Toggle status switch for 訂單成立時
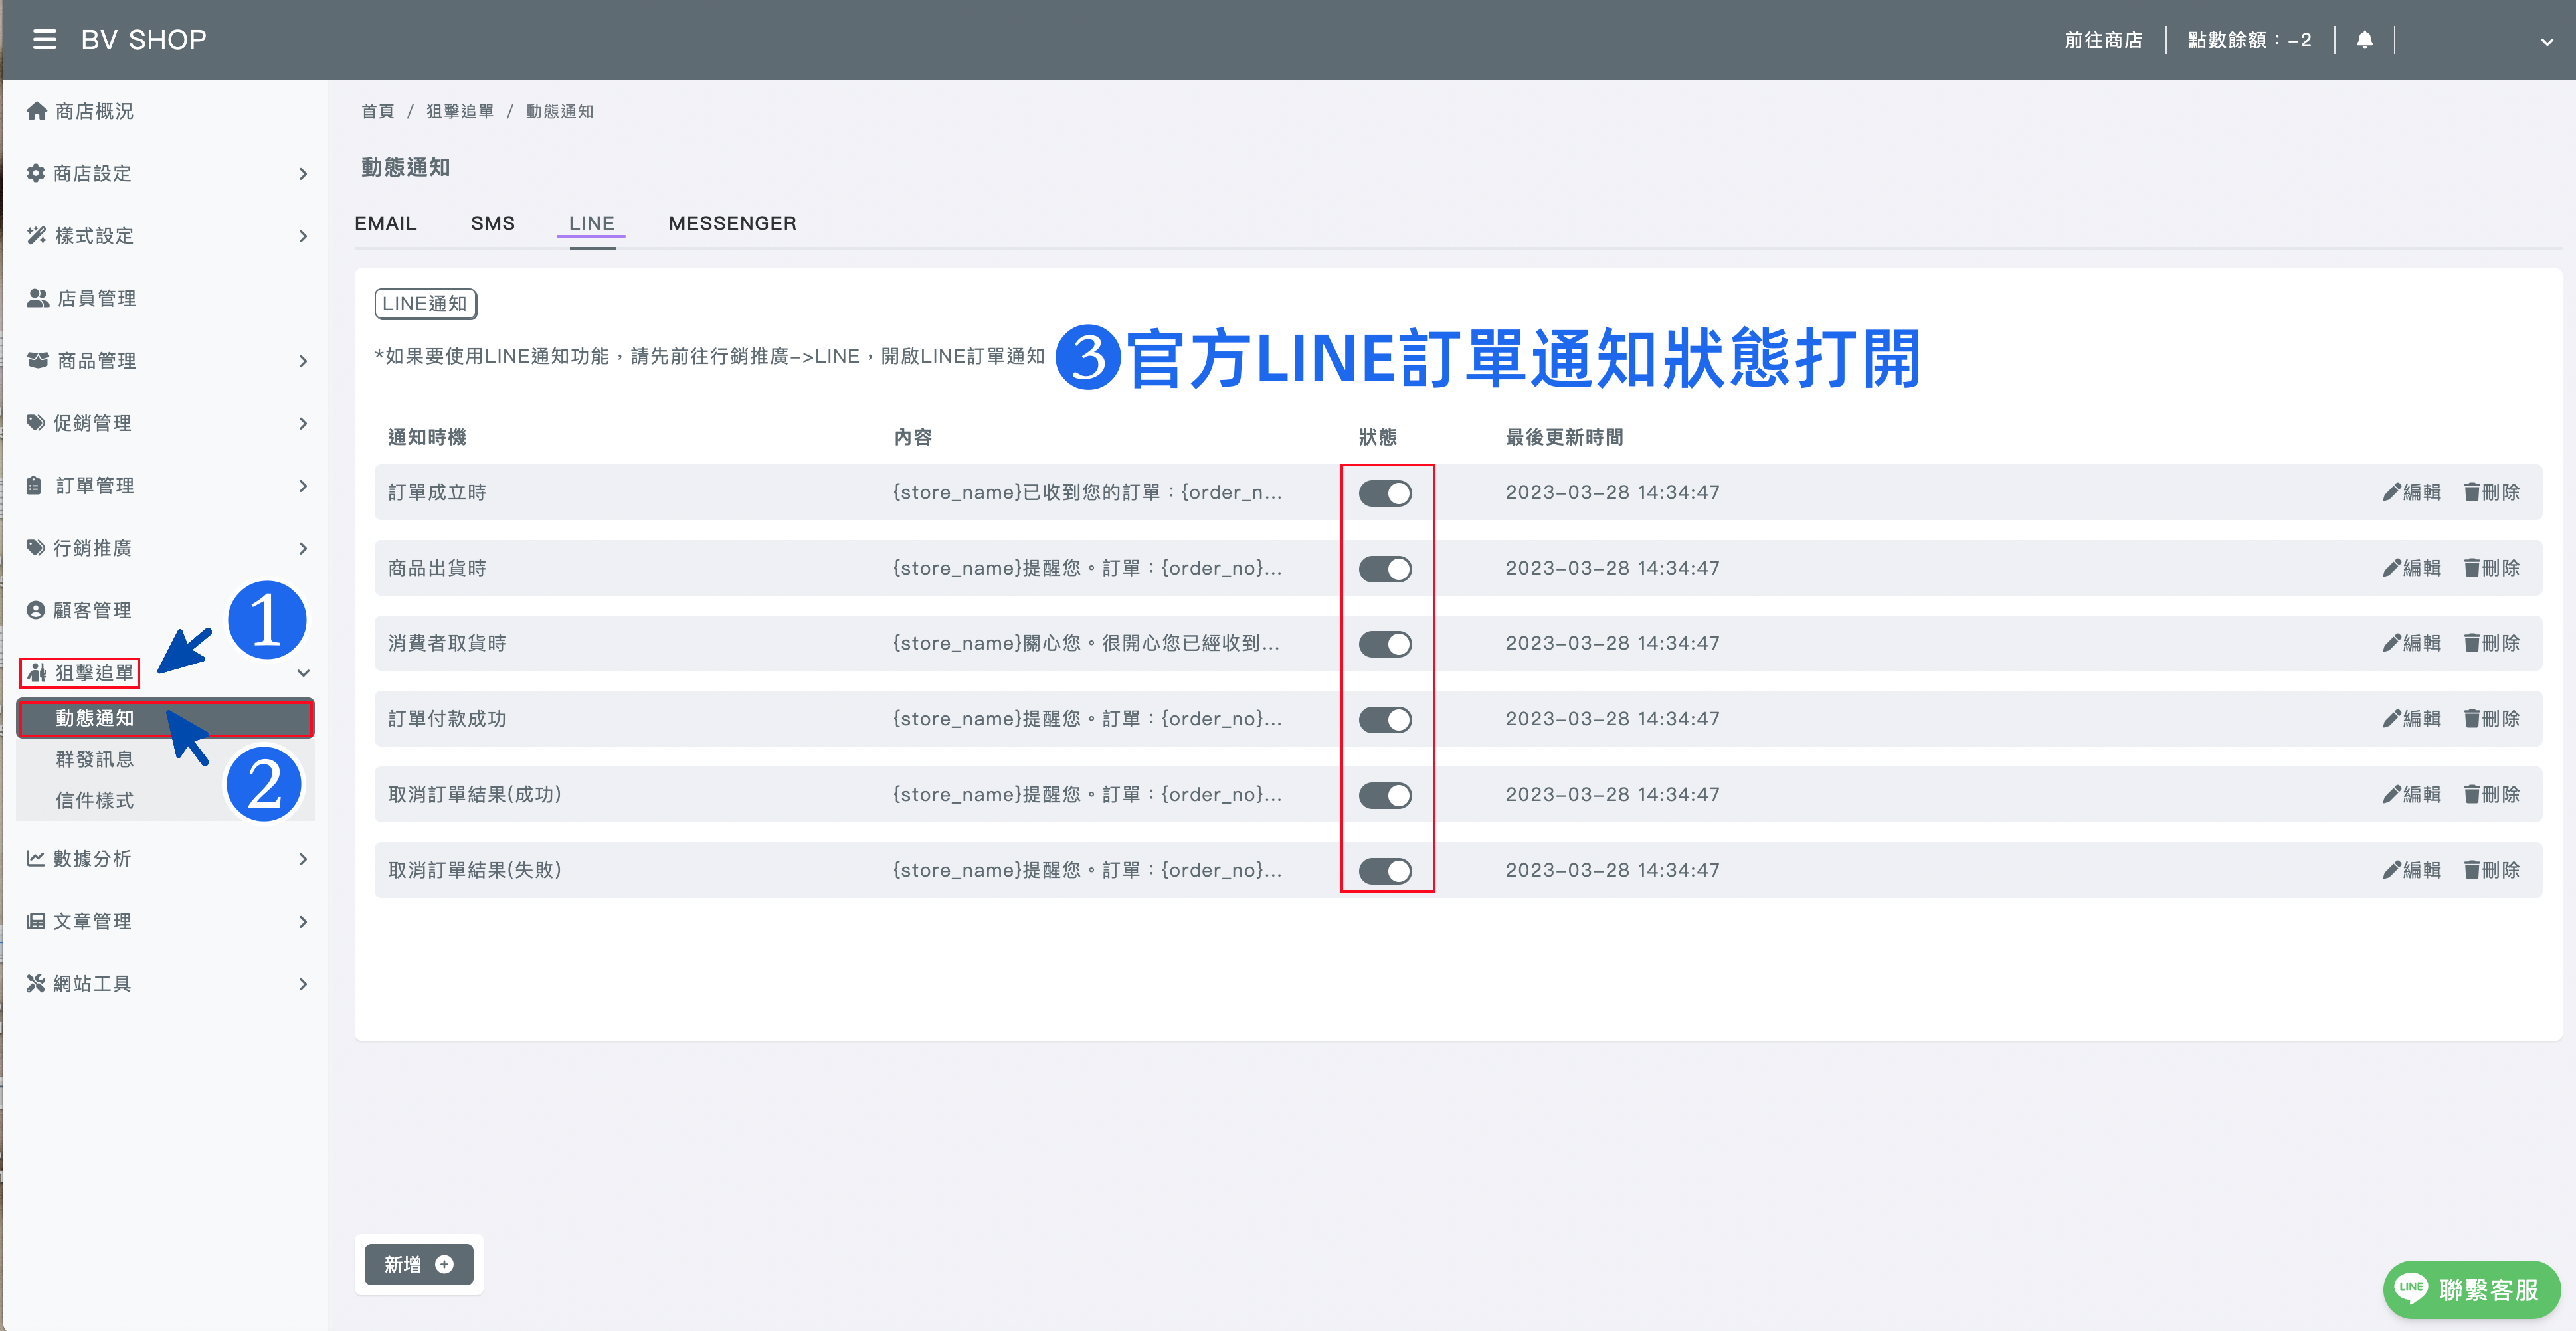Screen dimensions: 2576x1331 pyautogui.click(x=1385, y=493)
